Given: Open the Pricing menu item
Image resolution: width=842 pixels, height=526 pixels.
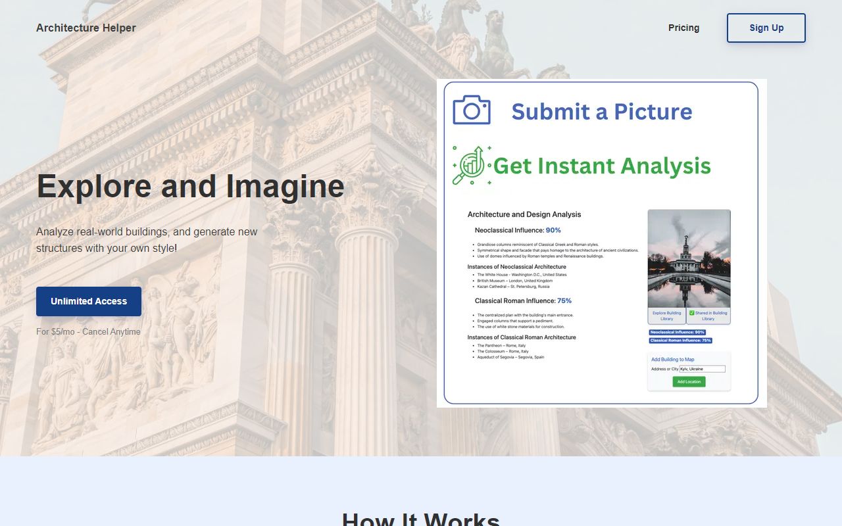Looking at the screenshot, I should pyautogui.click(x=684, y=28).
